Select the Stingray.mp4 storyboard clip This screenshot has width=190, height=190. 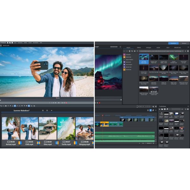pos(85,128)
